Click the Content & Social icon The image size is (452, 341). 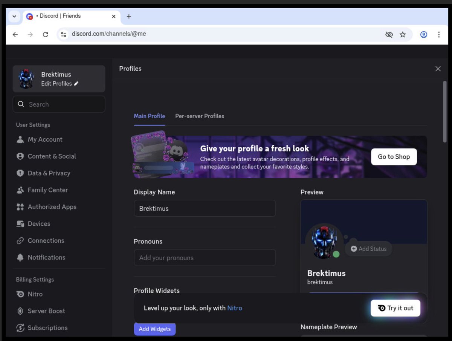click(20, 156)
